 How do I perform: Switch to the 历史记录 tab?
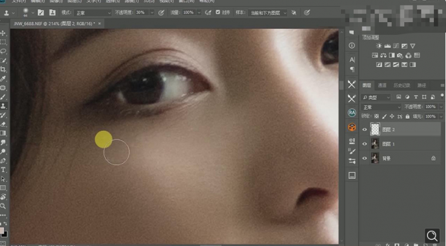click(x=402, y=85)
